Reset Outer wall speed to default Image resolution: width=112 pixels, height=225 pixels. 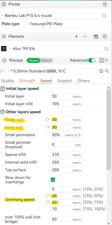[x=48, y=120]
